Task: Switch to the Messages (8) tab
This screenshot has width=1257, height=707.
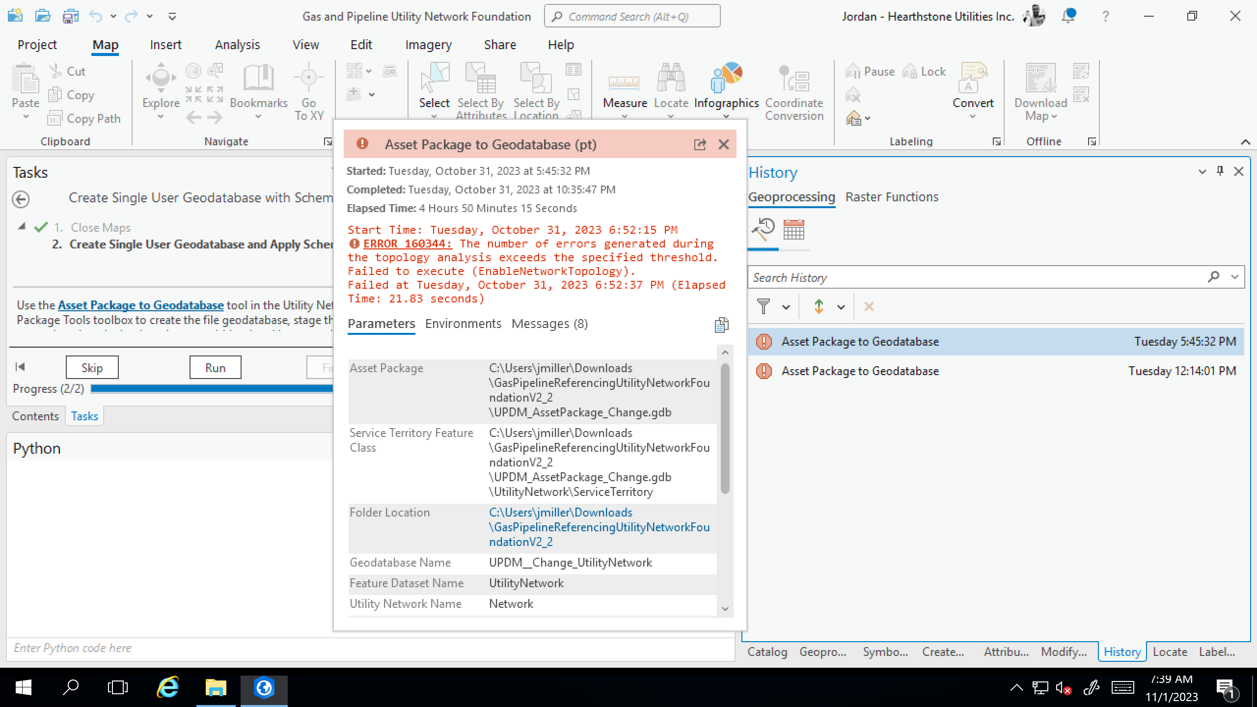Action: point(549,324)
